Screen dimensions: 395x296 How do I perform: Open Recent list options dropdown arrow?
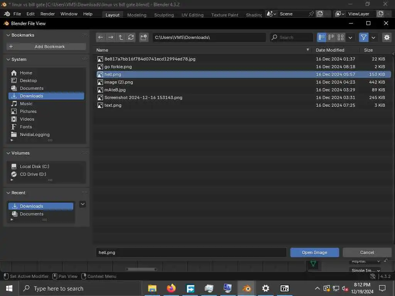(x=83, y=204)
